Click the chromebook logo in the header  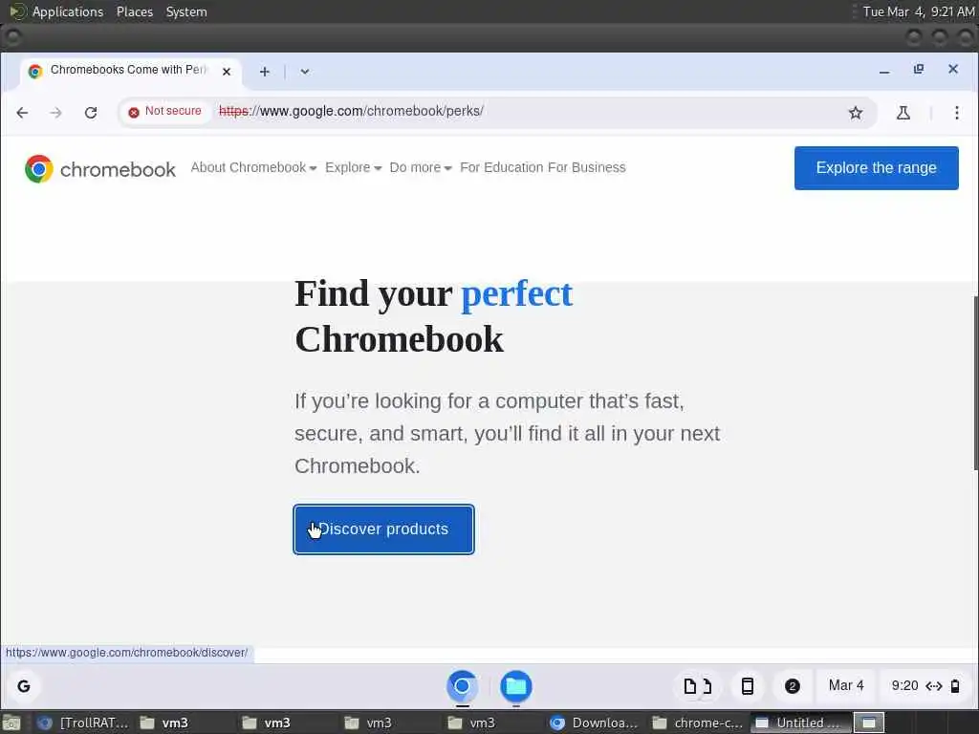coord(99,168)
